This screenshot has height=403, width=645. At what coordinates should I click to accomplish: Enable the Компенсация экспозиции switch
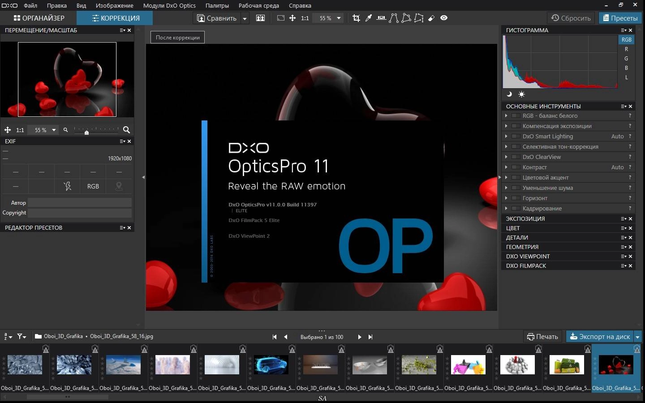516,126
